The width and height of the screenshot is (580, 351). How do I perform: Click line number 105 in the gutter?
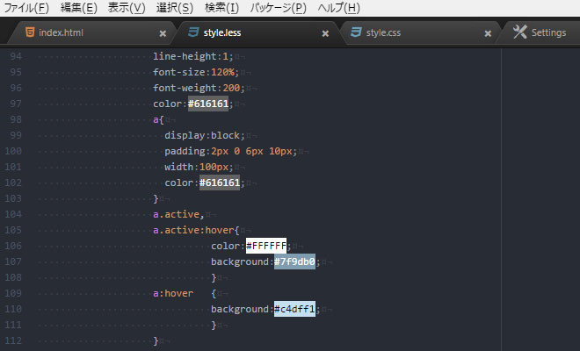coord(13,230)
